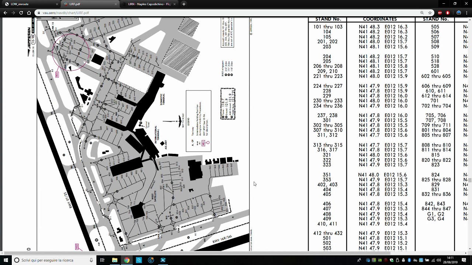Image resolution: width=472 pixels, height=265 pixels.
Task: Select the '602 thru 605' stand entry
Action: click(x=436, y=76)
